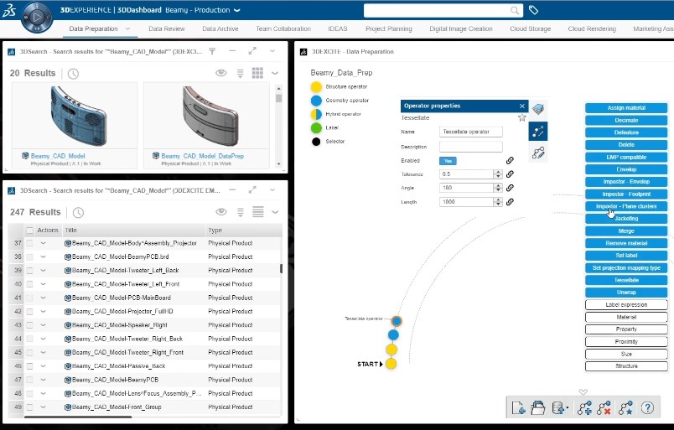Check box for row 37 Body Assembly Projector

tap(29, 243)
